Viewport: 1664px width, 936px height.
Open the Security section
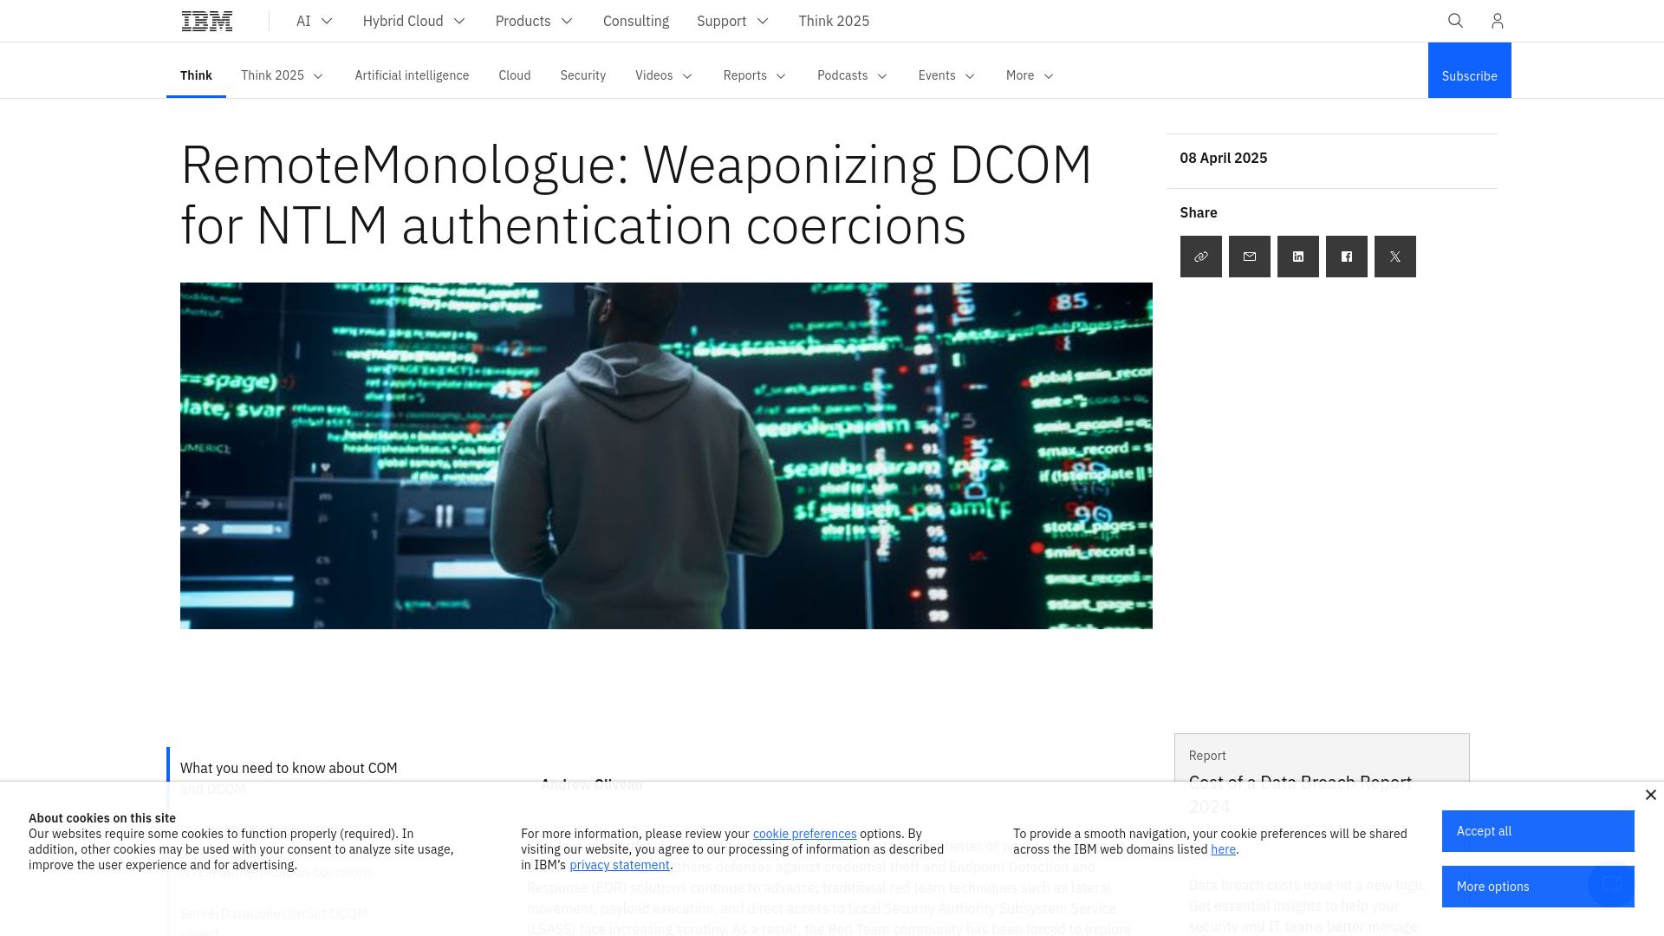[583, 75]
